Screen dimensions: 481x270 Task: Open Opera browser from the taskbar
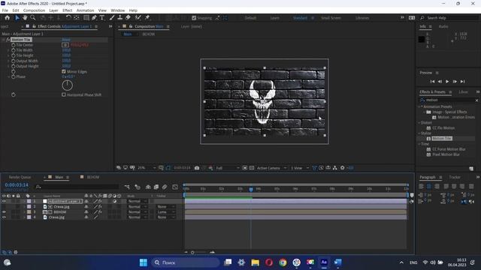tap(269, 262)
